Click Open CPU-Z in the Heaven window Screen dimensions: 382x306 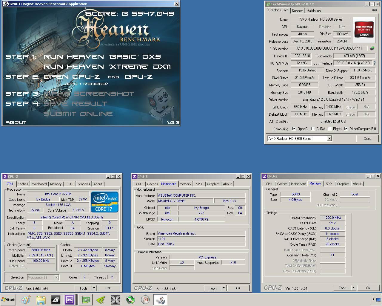[x=72, y=77]
